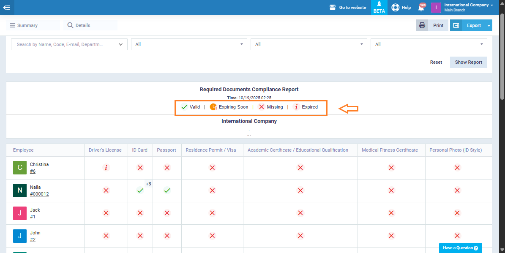Click the printer icon
The height and width of the screenshot is (253, 505).
click(422, 25)
